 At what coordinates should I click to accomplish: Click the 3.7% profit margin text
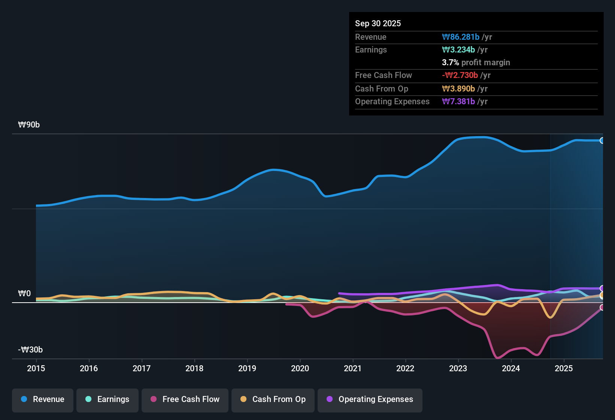[x=476, y=63]
